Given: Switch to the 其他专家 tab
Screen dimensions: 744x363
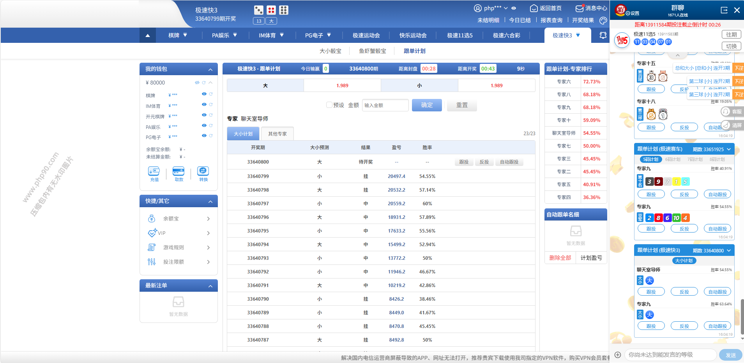Looking at the screenshot, I should (277, 134).
